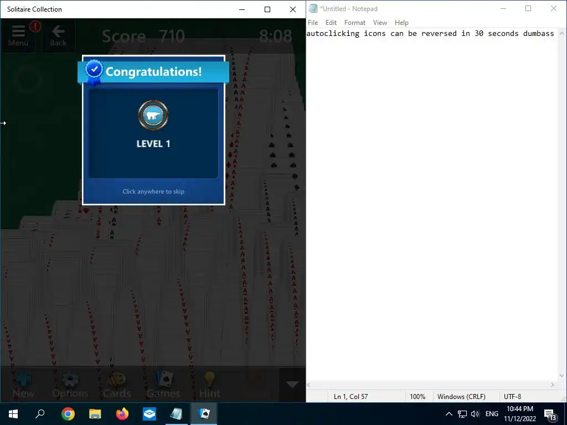Click 'Ln 1, Col 57' status entry
Screen dimensions: 567x425
click(x=350, y=396)
